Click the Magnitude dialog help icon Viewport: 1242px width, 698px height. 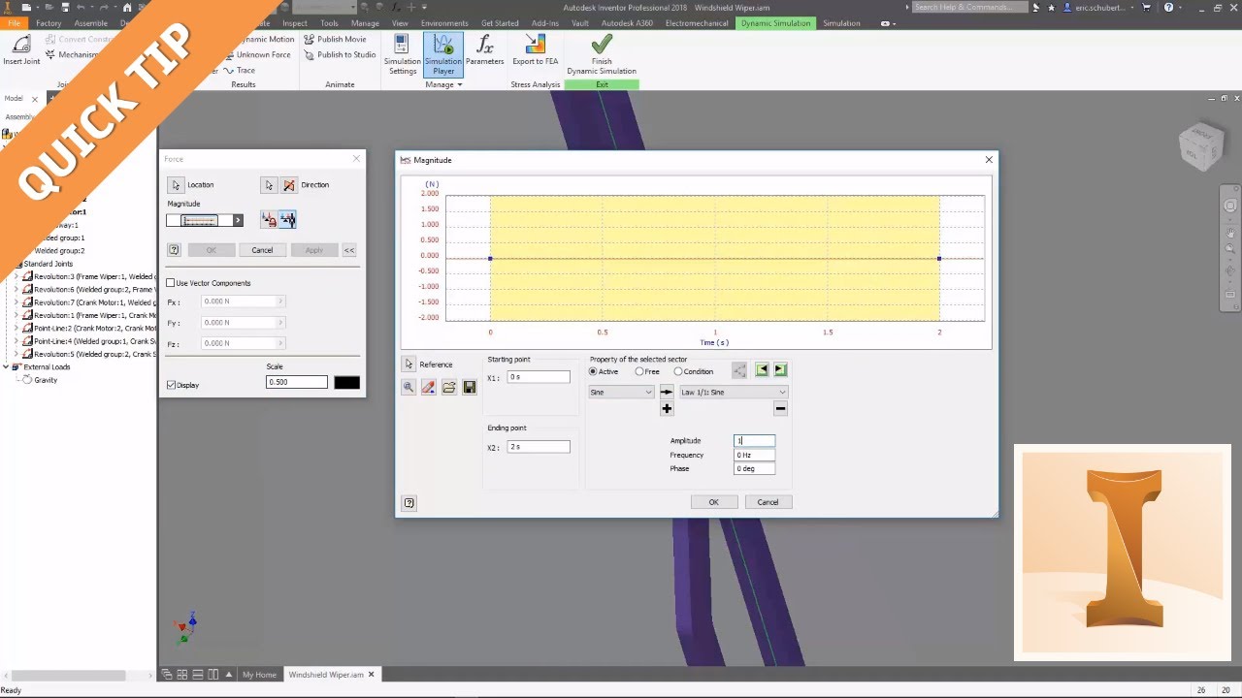pos(409,503)
